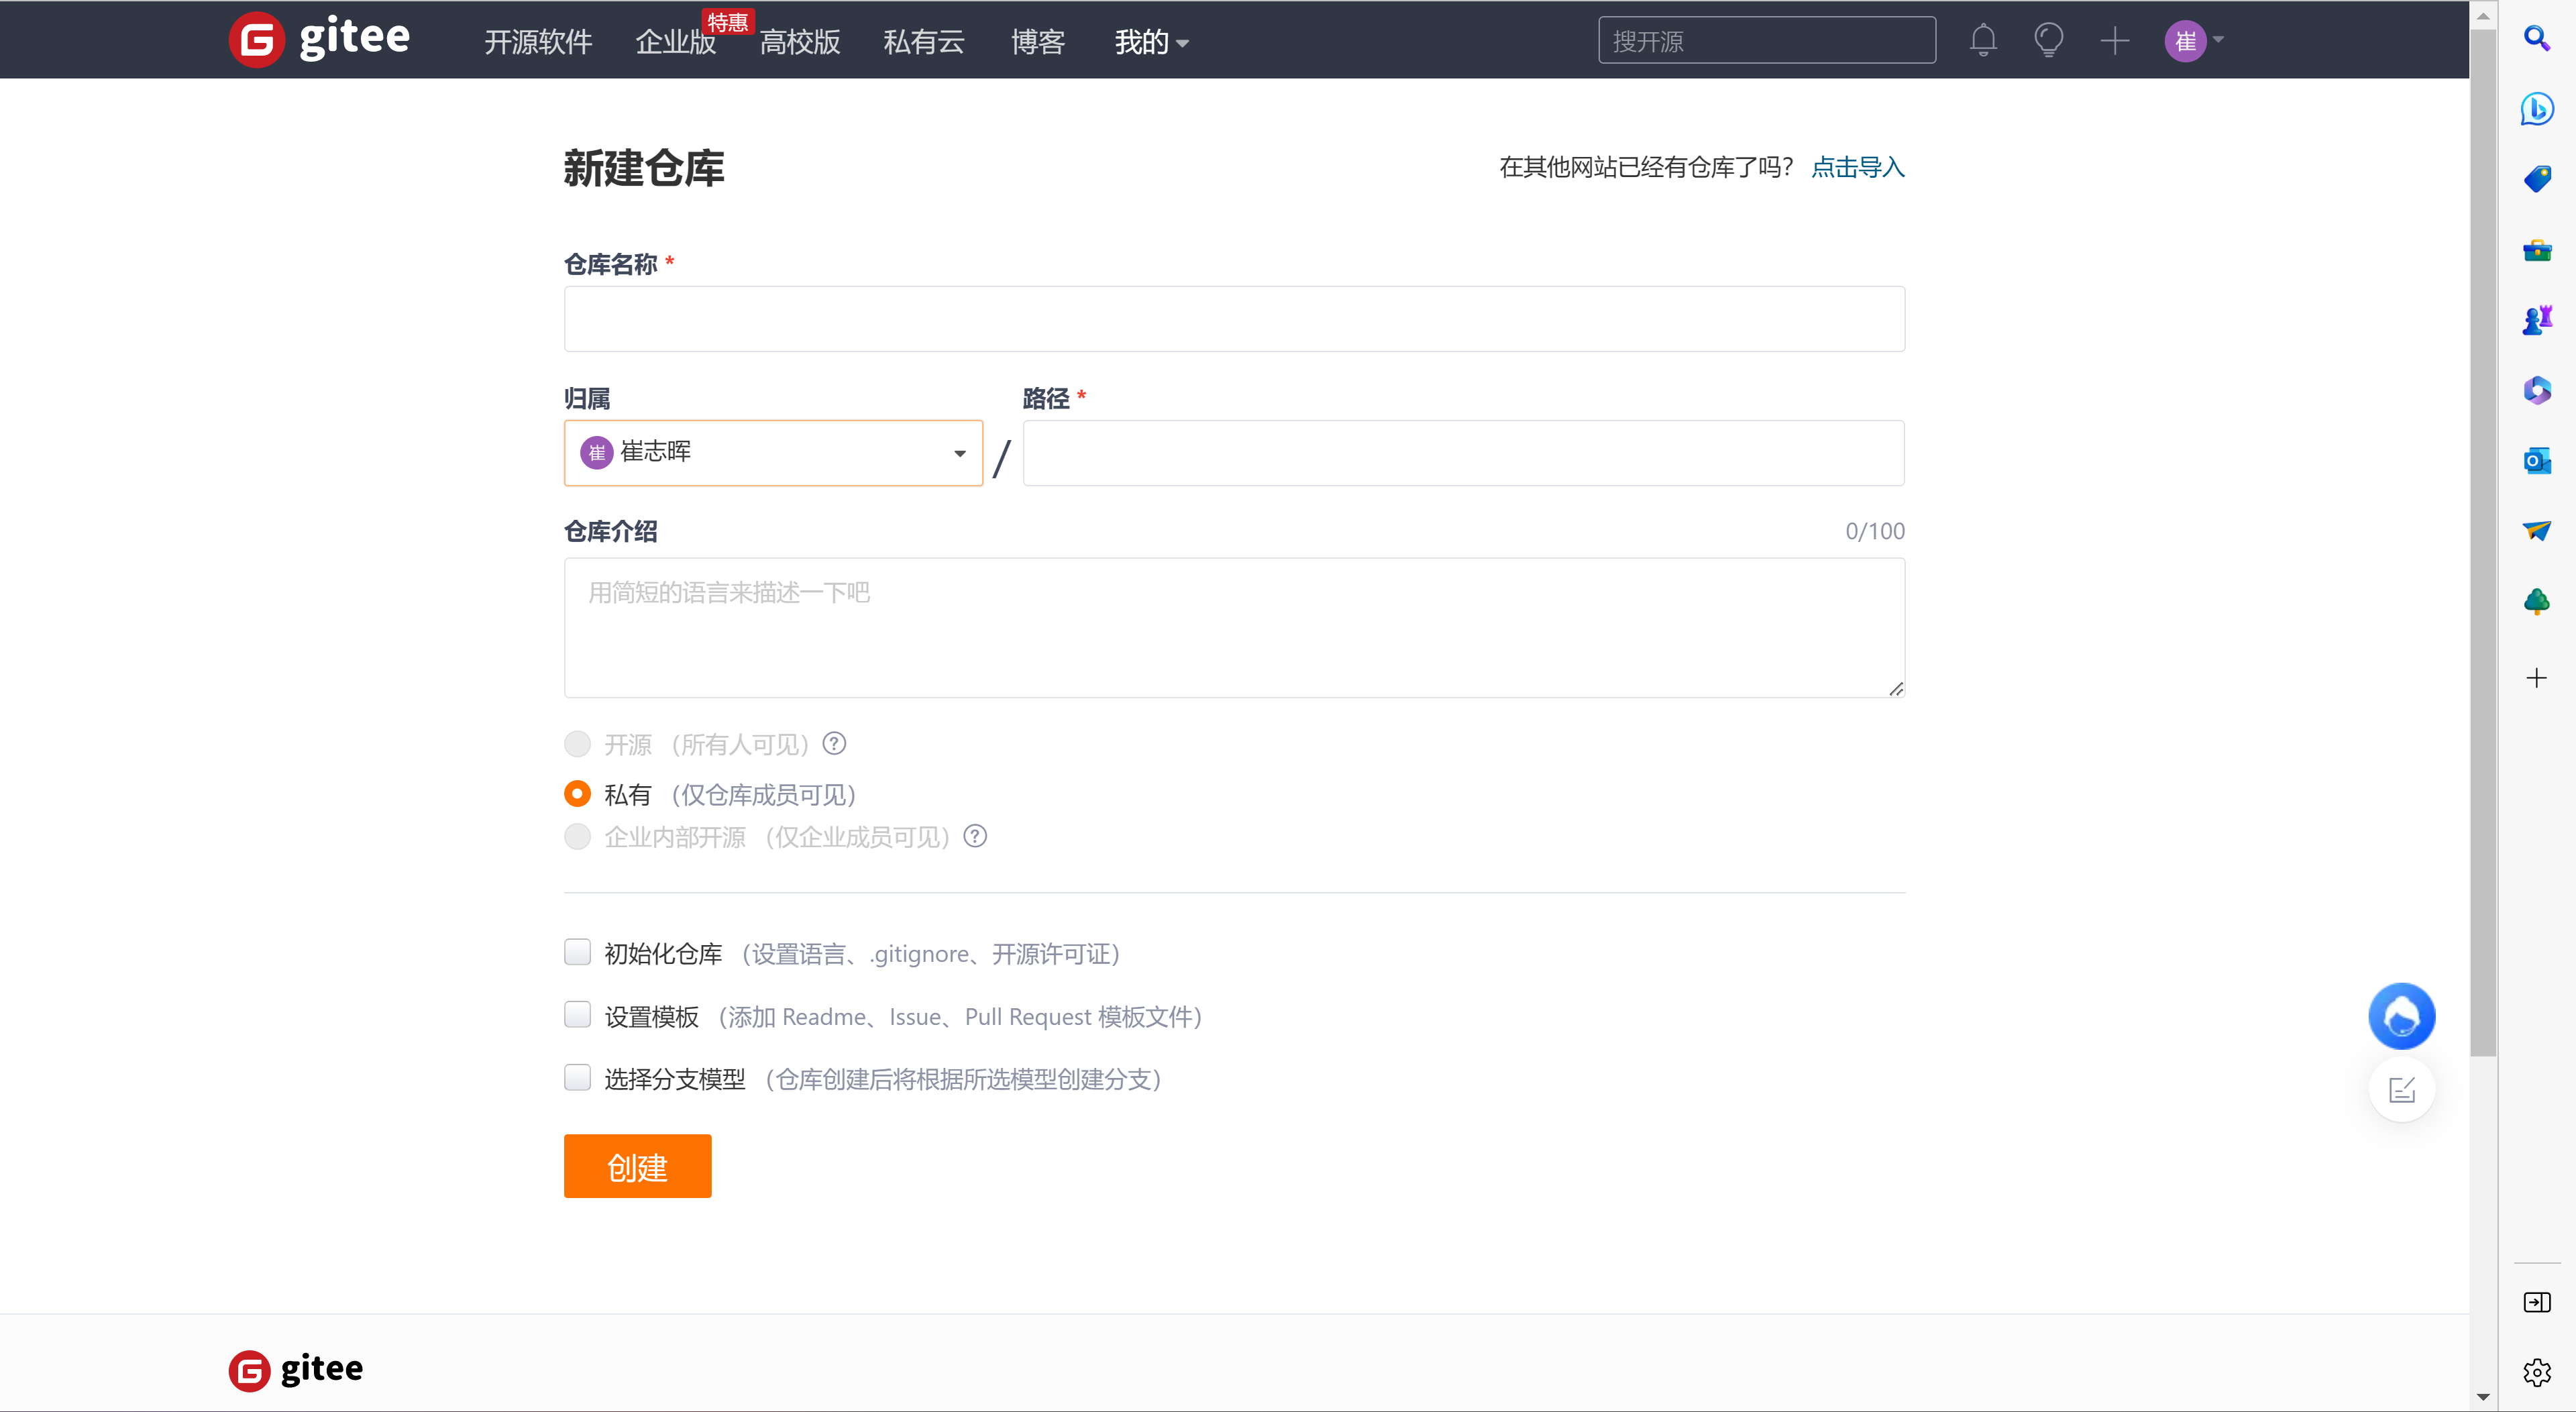Image resolution: width=2576 pixels, height=1412 pixels.
Task: Click the help icon beside 开源 option
Action: [834, 744]
